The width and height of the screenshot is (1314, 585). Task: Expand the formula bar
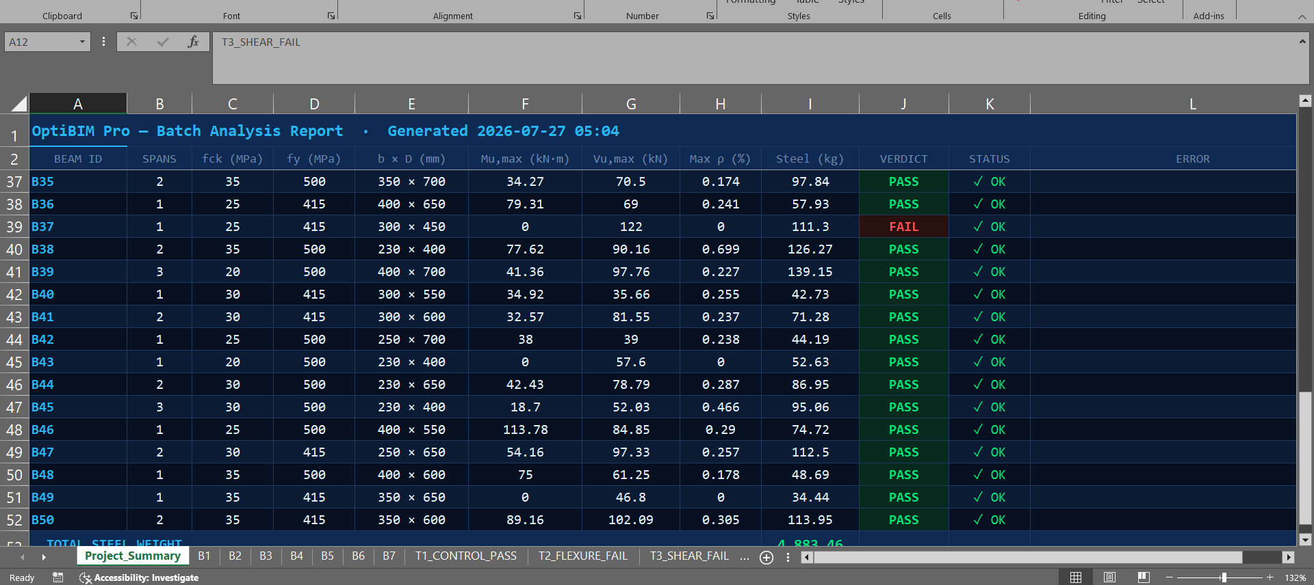coord(1302,42)
